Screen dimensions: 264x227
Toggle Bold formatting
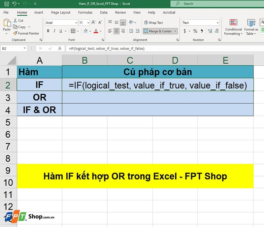(48, 31)
